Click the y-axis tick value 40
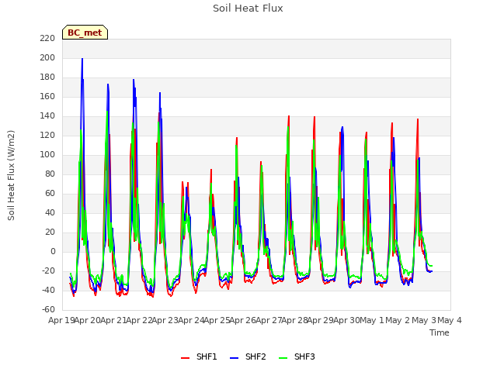This screenshot has height=372, width=497. [x=50, y=212]
